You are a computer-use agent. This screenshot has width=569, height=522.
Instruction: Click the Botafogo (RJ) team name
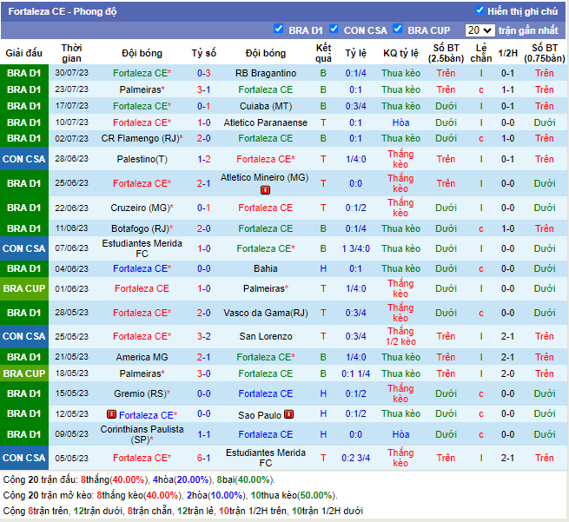point(139,228)
